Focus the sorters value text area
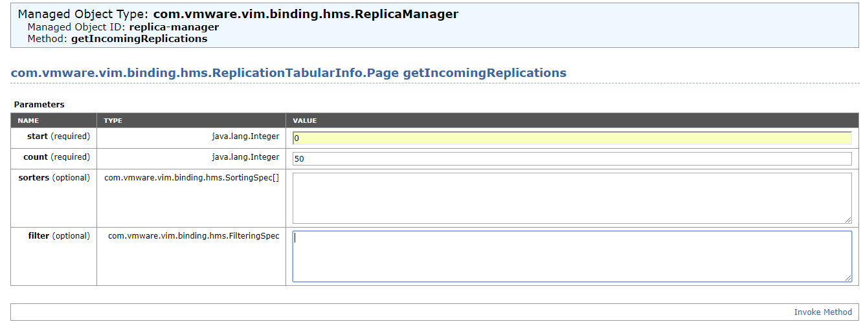 (572, 198)
